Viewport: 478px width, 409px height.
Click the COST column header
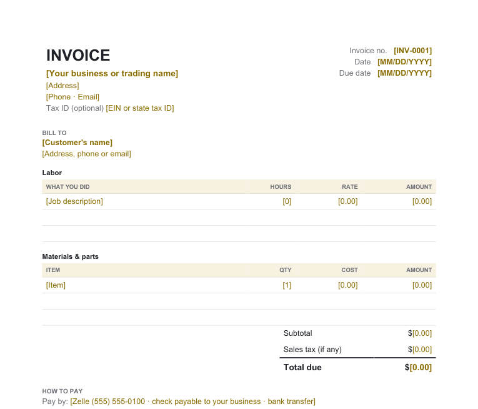point(349,270)
